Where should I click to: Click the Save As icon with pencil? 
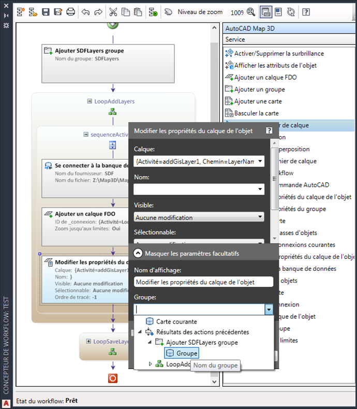coord(58,12)
